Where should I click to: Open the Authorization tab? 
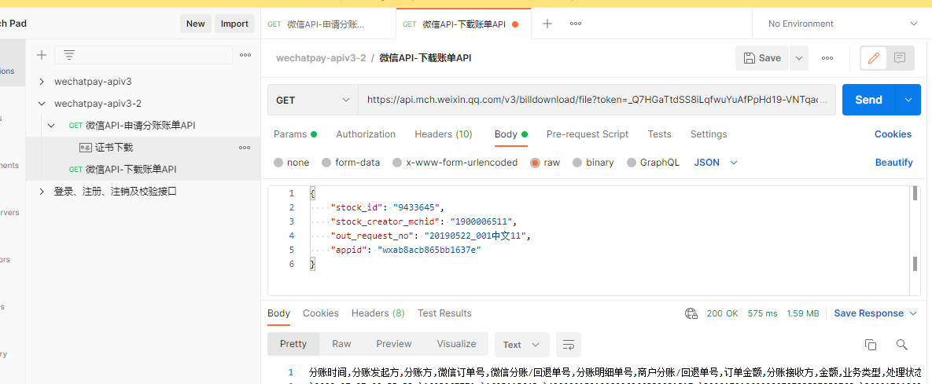coord(366,134)
